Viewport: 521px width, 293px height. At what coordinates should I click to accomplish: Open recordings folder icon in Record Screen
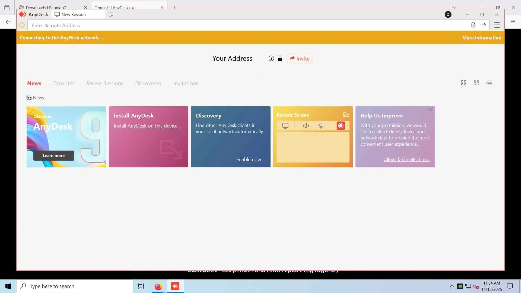(x=346, y=115)
